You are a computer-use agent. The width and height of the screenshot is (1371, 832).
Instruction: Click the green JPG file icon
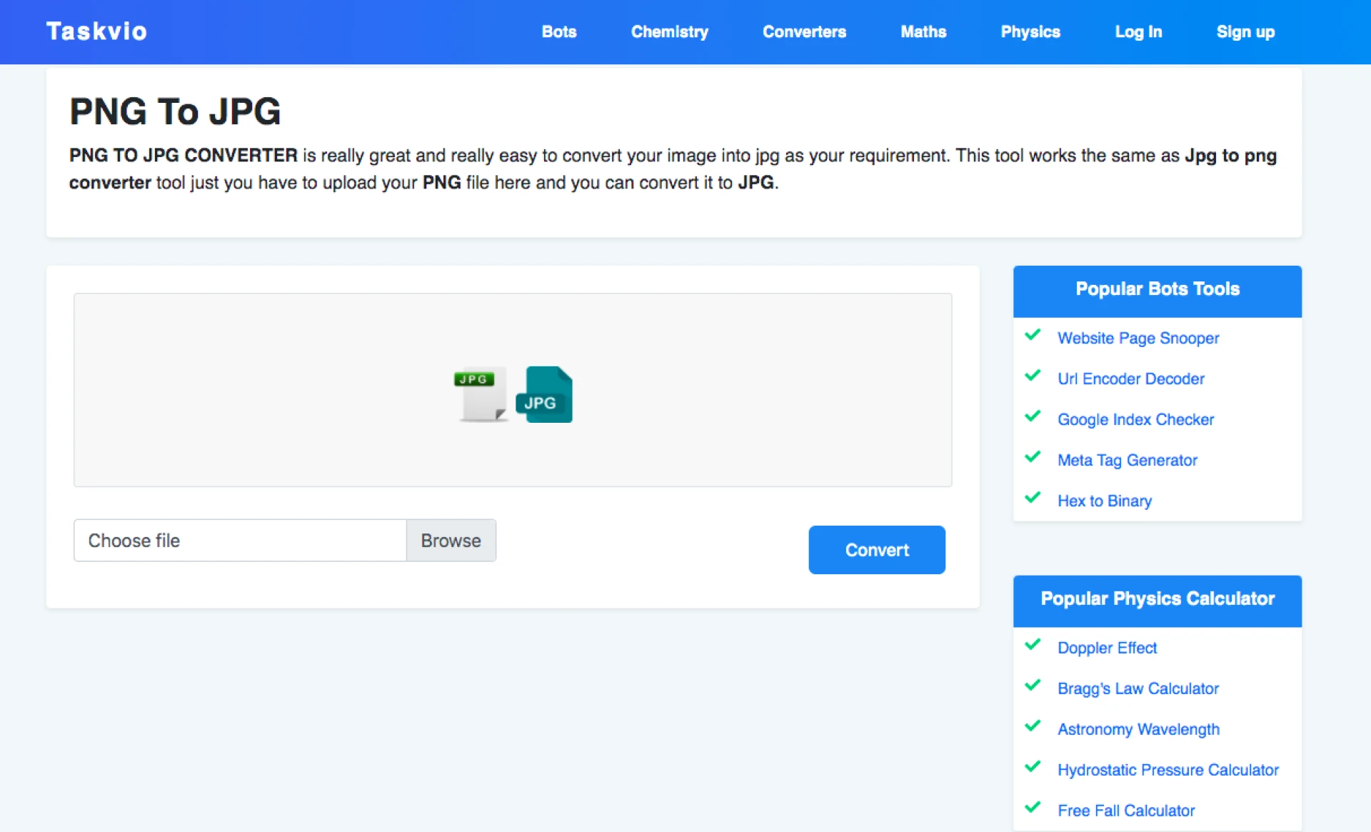481,394
